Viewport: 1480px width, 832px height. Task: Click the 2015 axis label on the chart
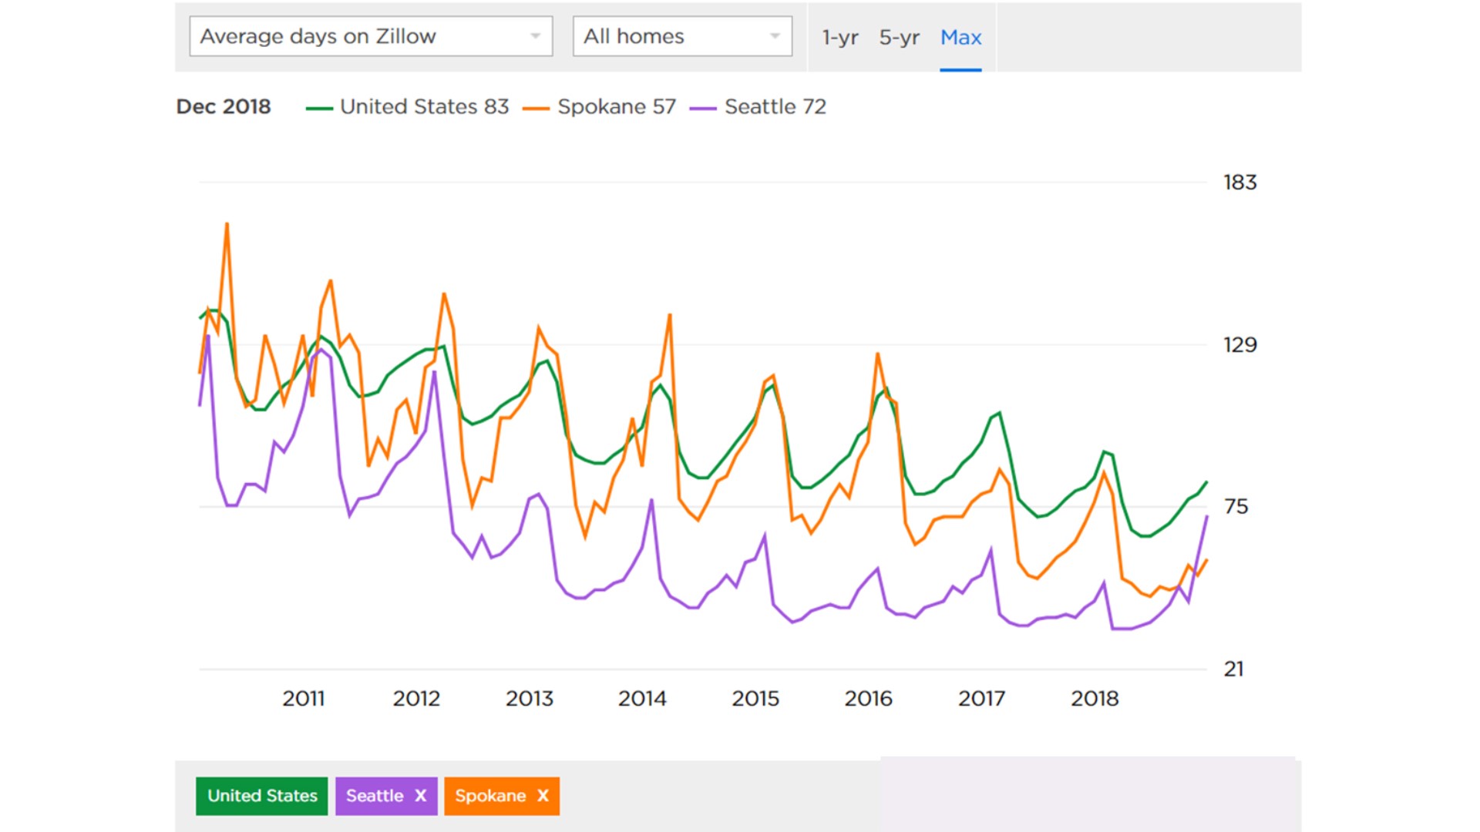pos(757,699)
